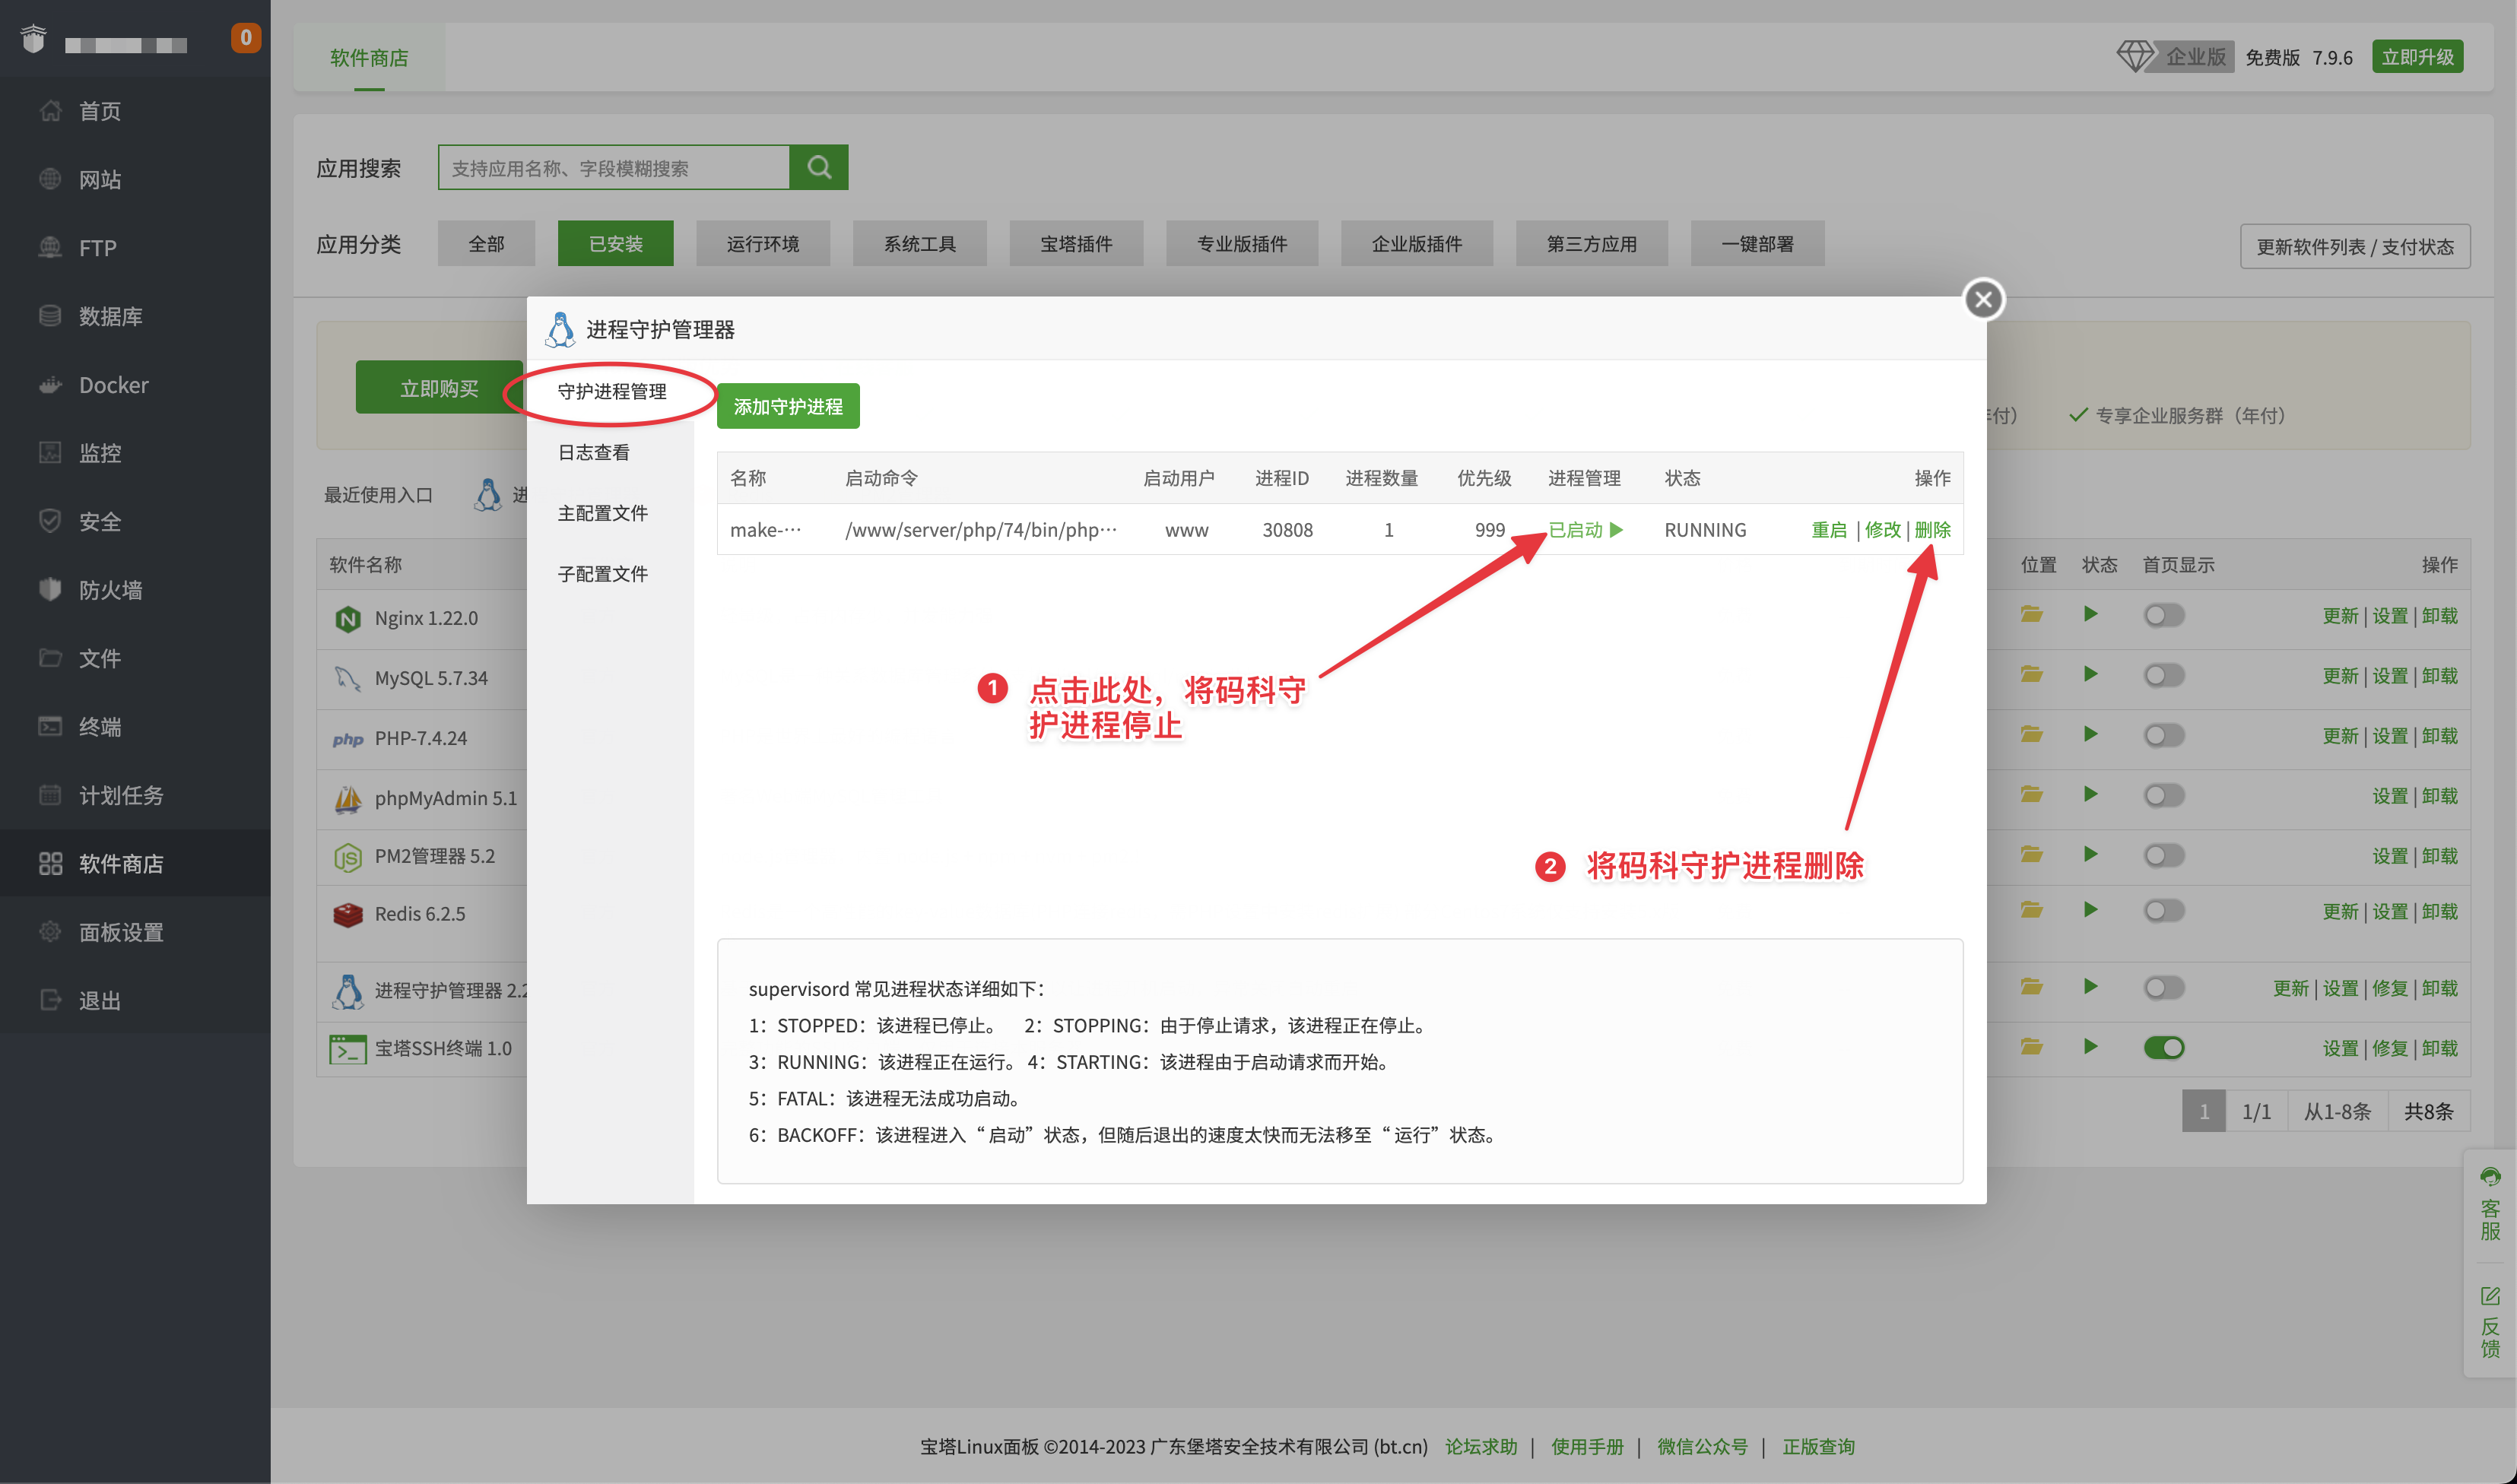
Task: Select 守护进程管理 tab in dialog
Action: pos(612,392)
